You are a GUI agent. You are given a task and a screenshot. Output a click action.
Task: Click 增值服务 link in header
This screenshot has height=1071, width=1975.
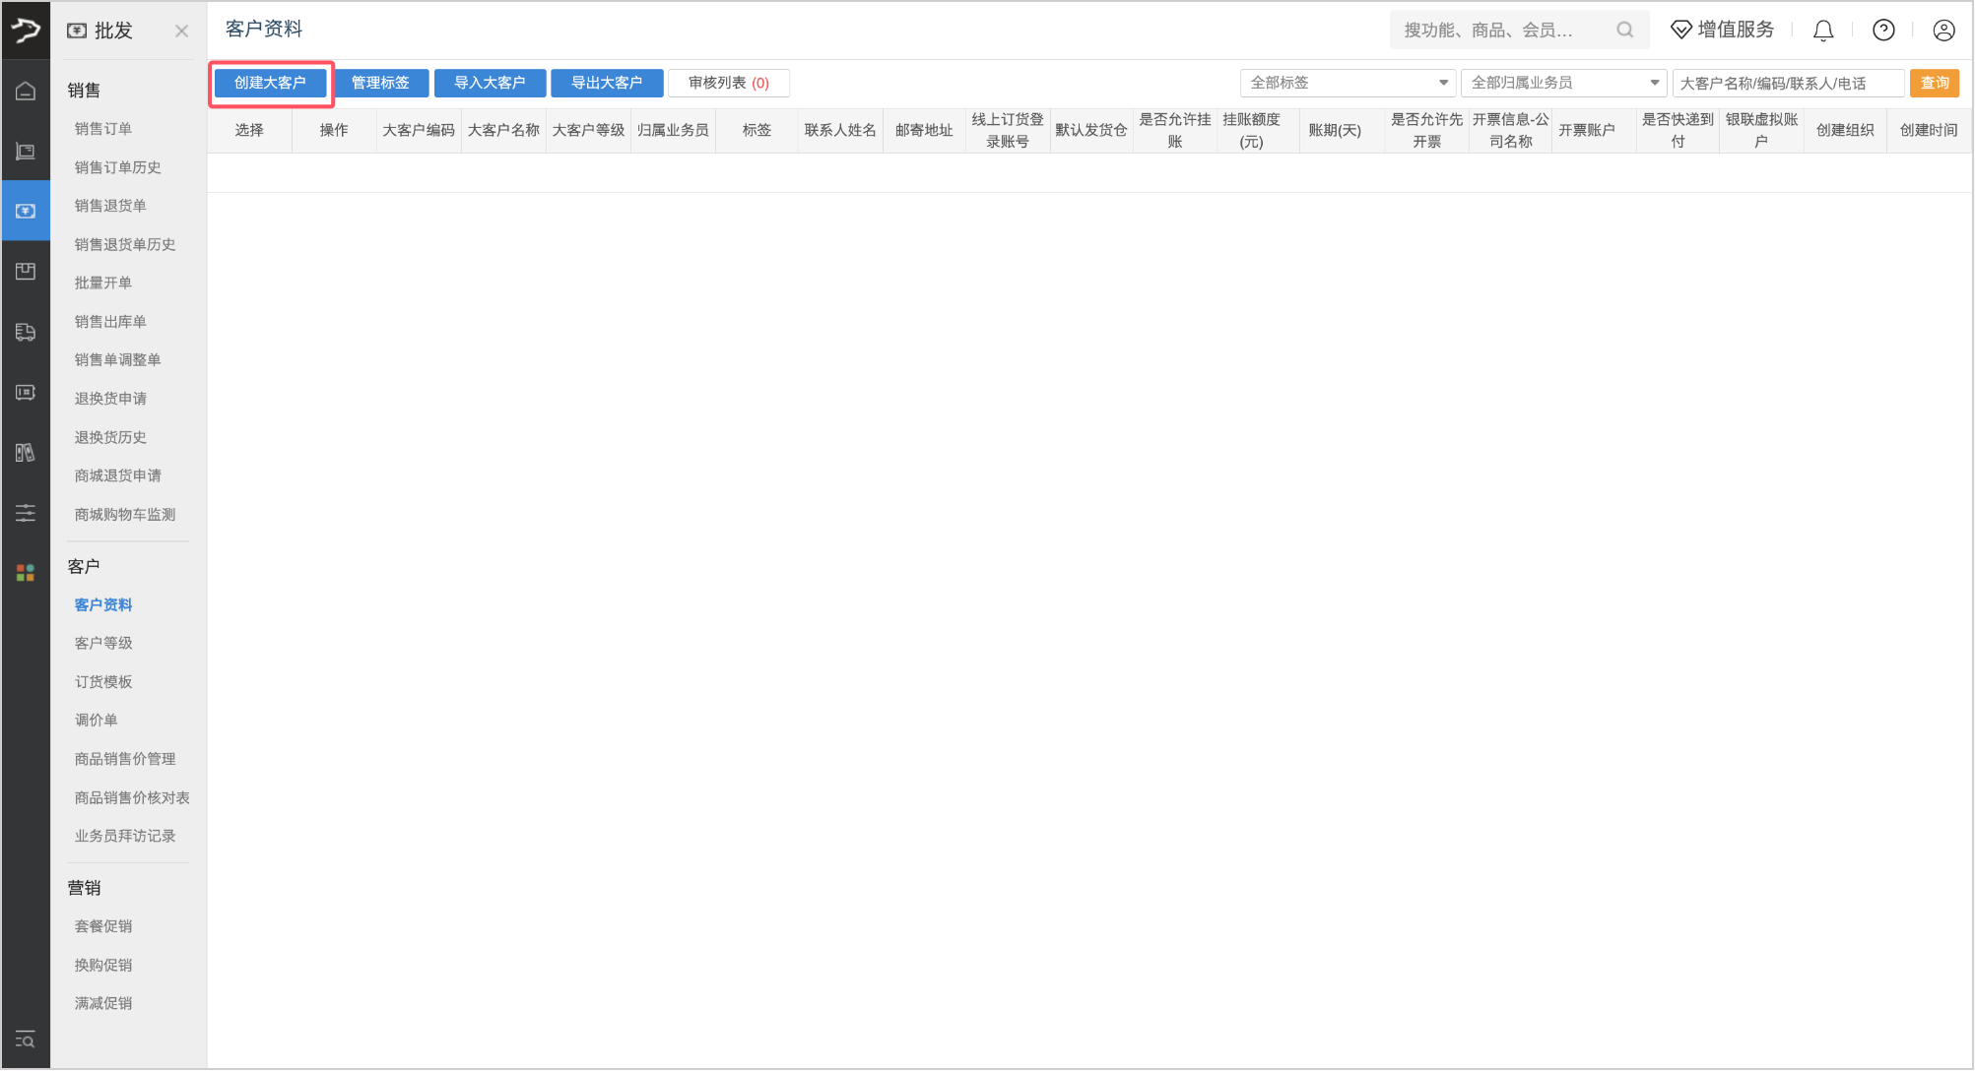(1723, 31)
